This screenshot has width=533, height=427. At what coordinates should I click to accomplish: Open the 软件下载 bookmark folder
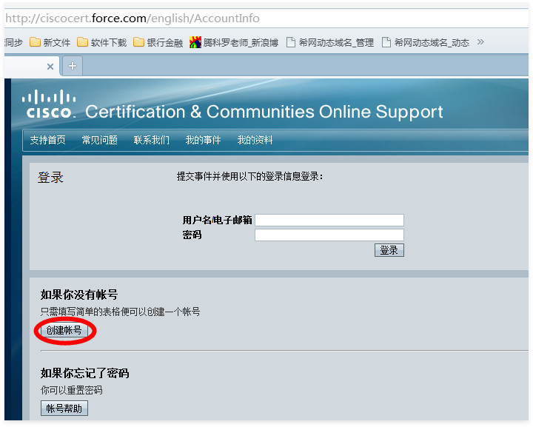coord(101,42)
